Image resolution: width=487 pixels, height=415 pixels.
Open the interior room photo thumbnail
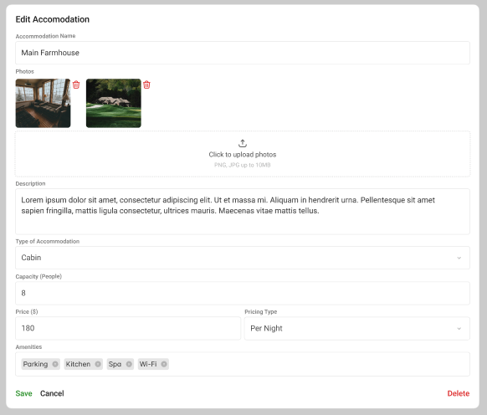click(43, 103)
